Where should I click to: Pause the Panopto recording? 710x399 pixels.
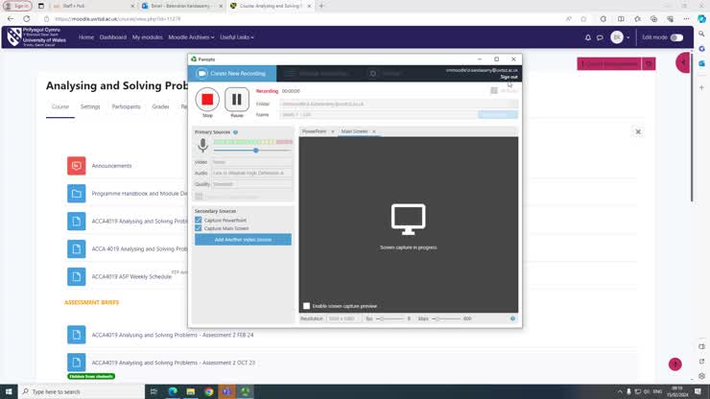click(237, 100)
